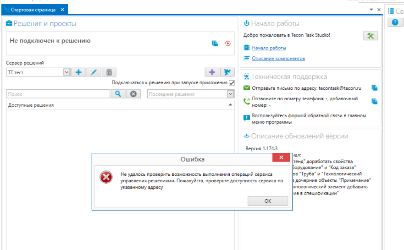The image size is (404, 250).
Task: Clear the search with the X button
Action: [x=133, y=94]
